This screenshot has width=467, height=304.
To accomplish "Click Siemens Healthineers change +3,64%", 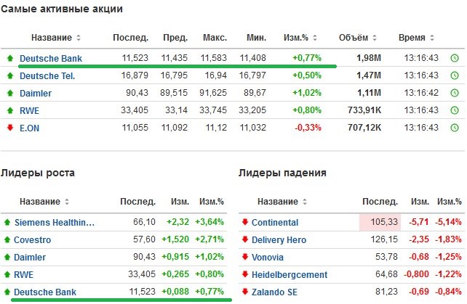I will [209, 222].
